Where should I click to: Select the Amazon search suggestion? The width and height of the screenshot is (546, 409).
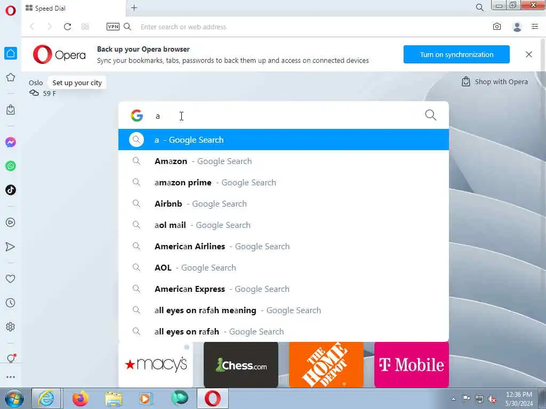coord(284,161)
